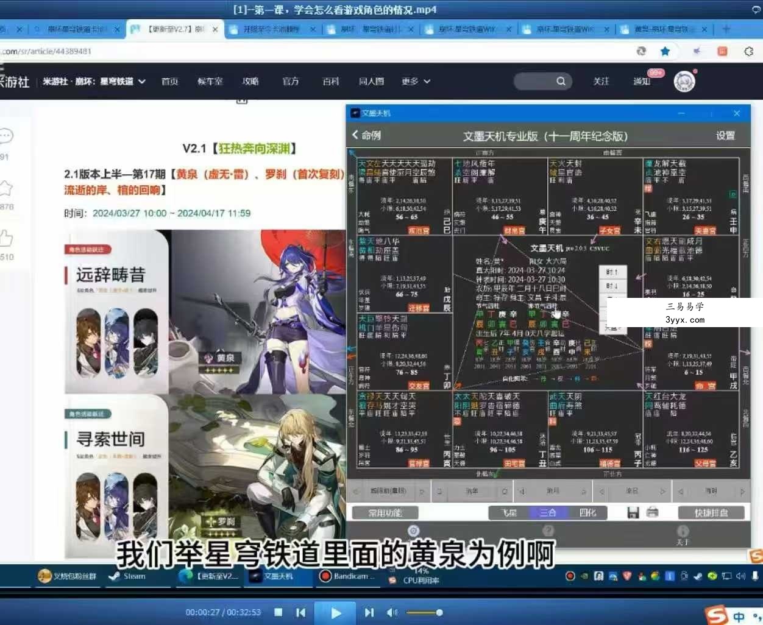The width and height of the screenshot is (763, 625).
Task: Click the search magnifier on 米游社 header
Action: click(561, 81)
